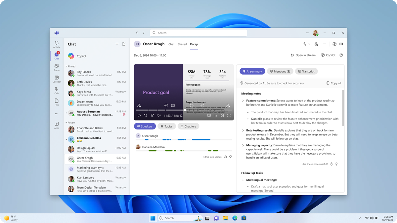Click the Teams search box
This screenshot has width=397, height=223.
198,33
